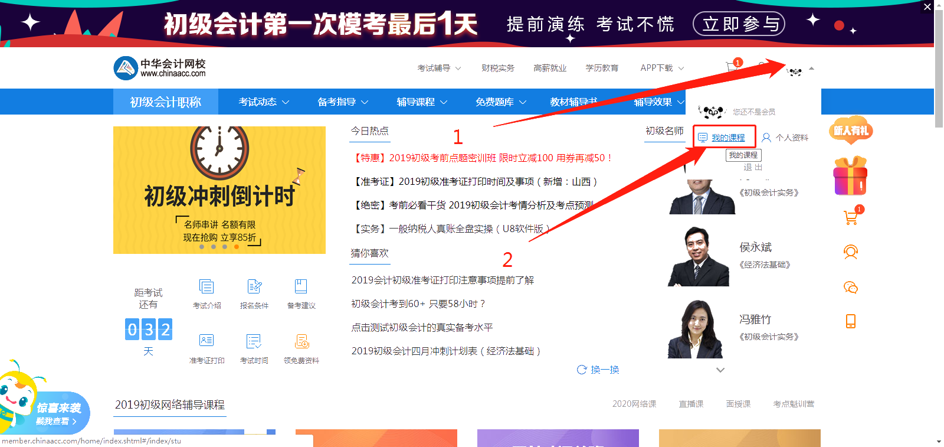Open the 个人资料 link
Screen dimensions: 944x447
pyautogui.click(x=792, y=138)
